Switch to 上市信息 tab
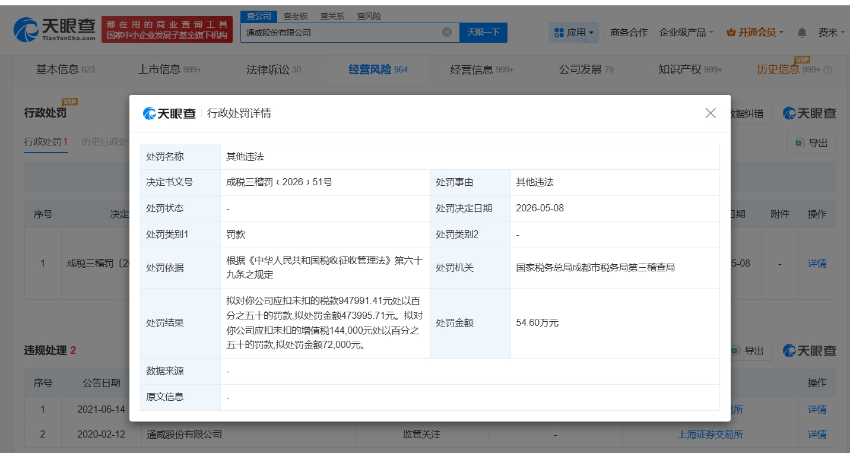850x453 pixels. click(x=170, y=69)
